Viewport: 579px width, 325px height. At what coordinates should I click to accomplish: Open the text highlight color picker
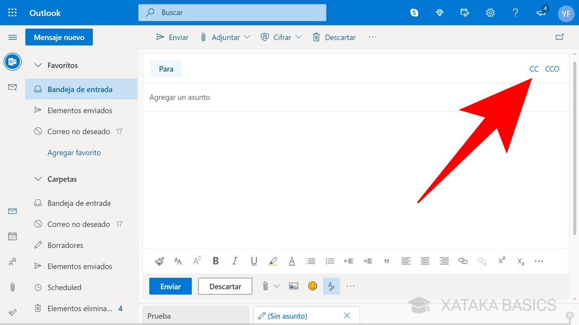273,261
